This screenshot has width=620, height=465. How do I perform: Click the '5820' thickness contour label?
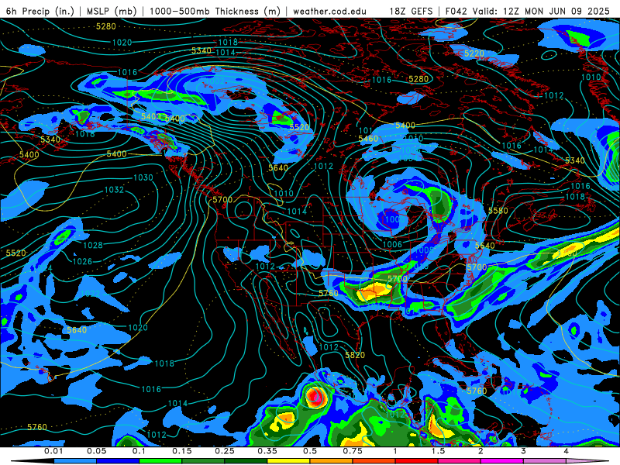click(x=355, y=355)
